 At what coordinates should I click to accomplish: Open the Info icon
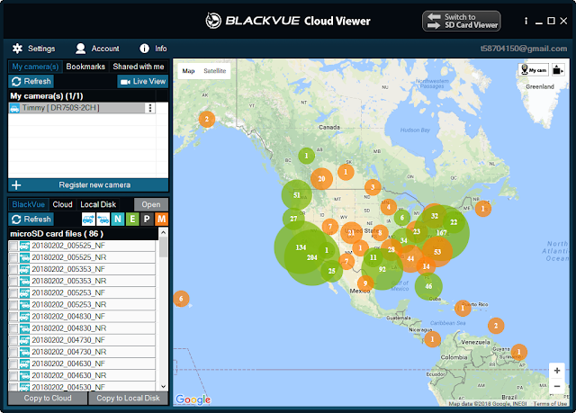pos(144,49)
